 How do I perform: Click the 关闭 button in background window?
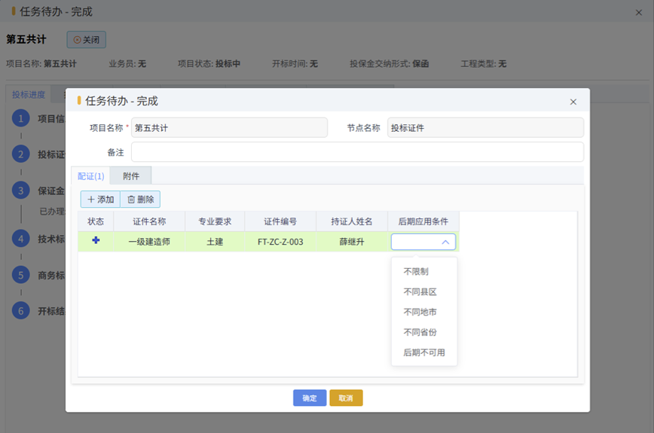[x=87, y=40]
